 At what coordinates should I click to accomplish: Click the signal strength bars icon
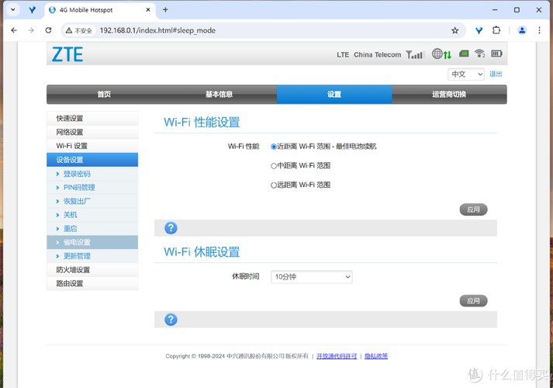click(x=414, y=54)
